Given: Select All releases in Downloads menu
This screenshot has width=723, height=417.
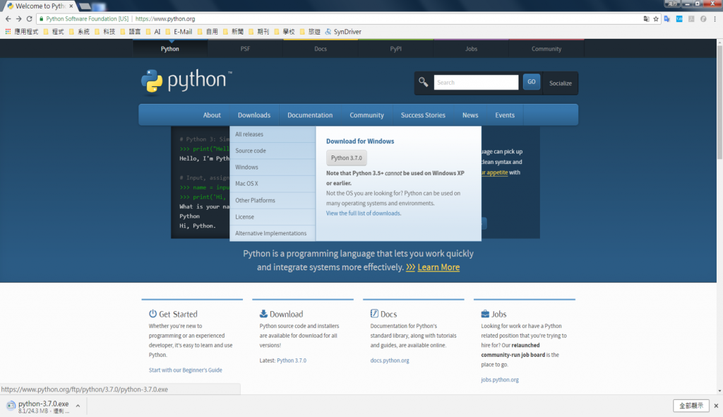Looking at the screenshot, I should [273, 134].
